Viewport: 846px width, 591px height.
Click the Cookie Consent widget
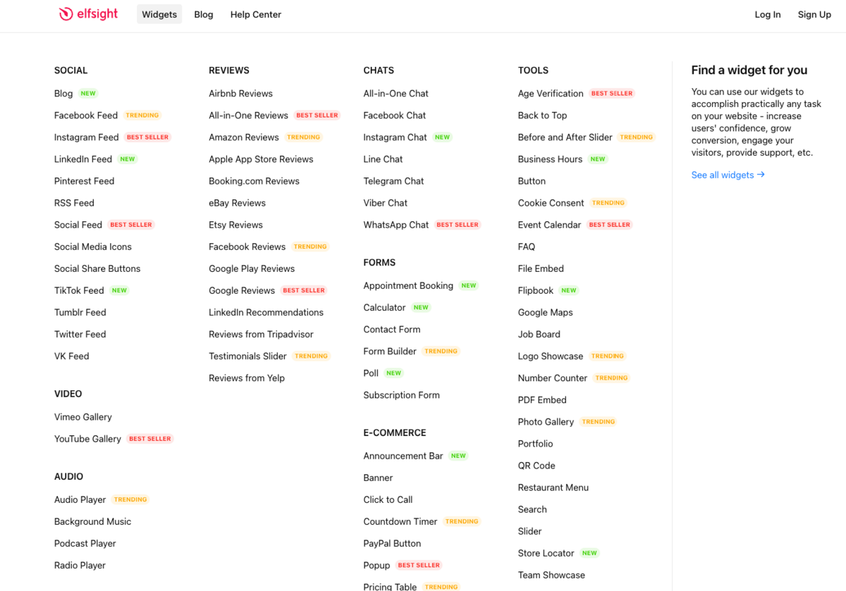[x=551, y=203]
